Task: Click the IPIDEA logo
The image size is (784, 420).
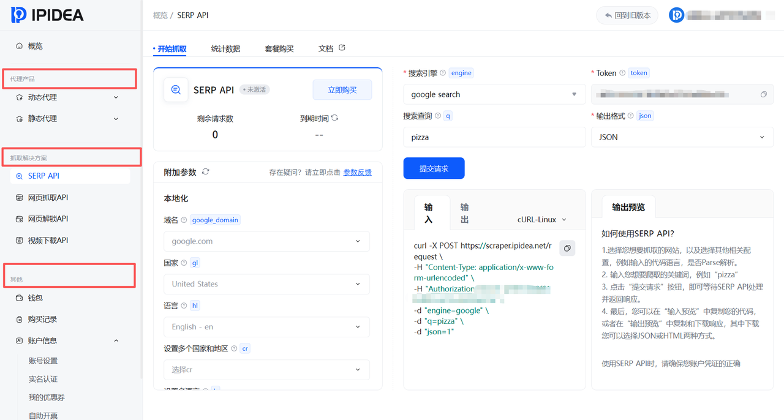Action: [x=47, y=15]
